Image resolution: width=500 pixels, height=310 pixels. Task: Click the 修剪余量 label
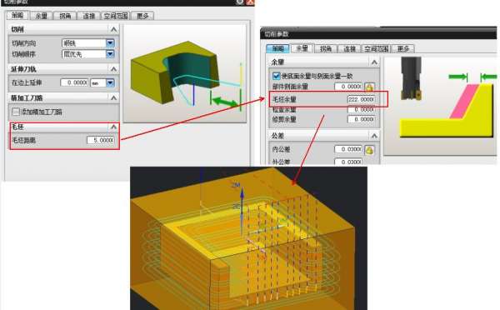pos(284,119)
